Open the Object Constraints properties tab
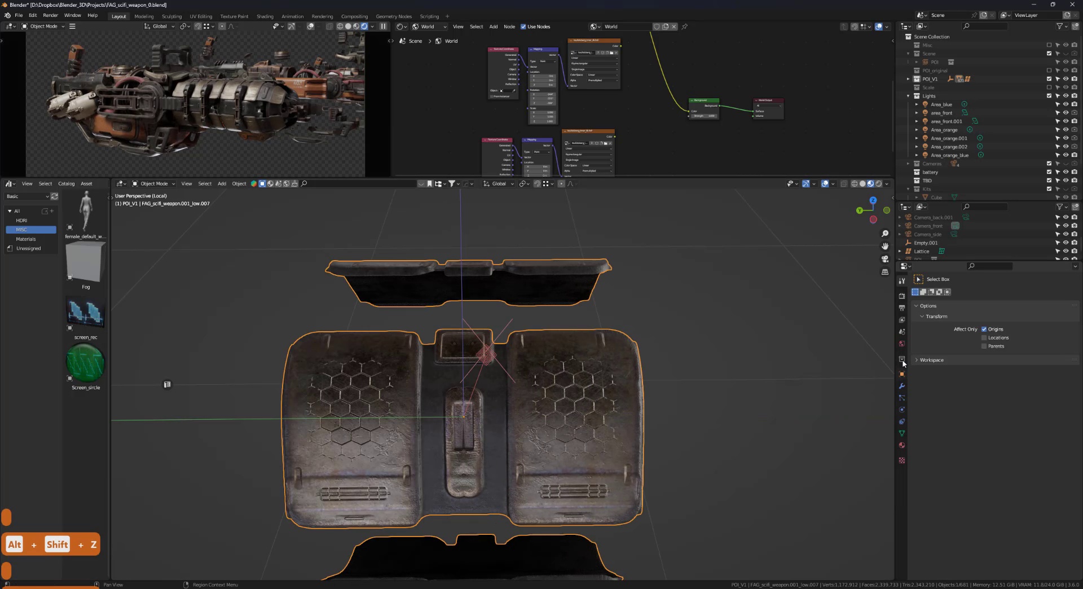This screenshot has width=1083, height=589. click(902, 421)
